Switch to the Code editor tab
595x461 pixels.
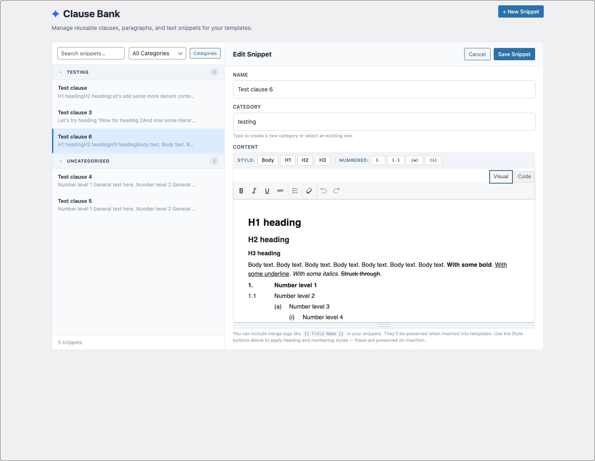(524, 177)
